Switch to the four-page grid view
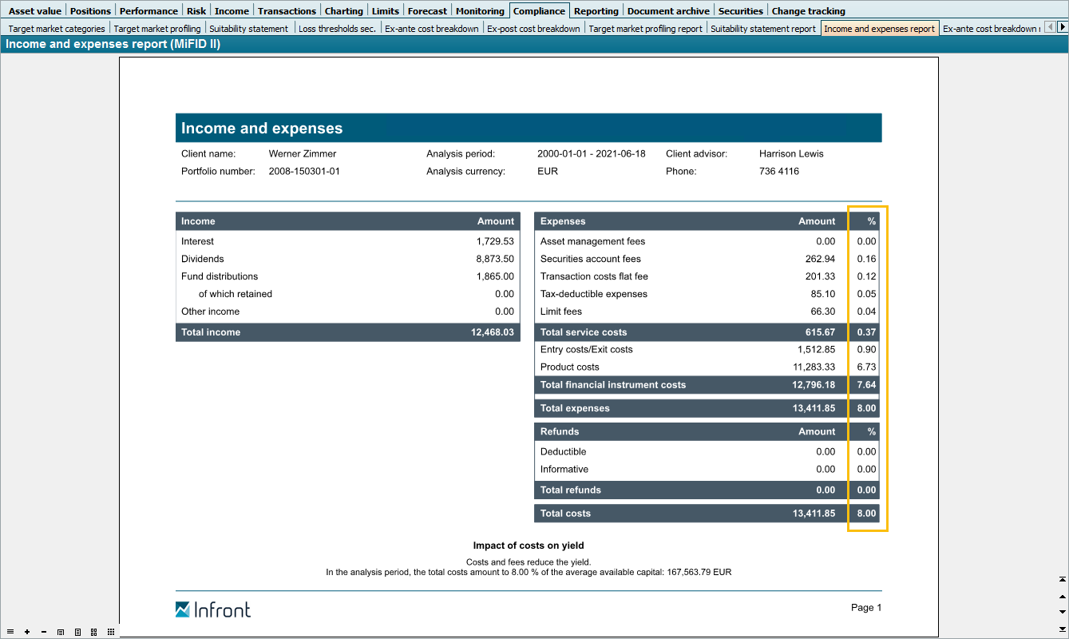Image resolution: width=1069 pixels, height=639 pixels. tap(94, 632)
